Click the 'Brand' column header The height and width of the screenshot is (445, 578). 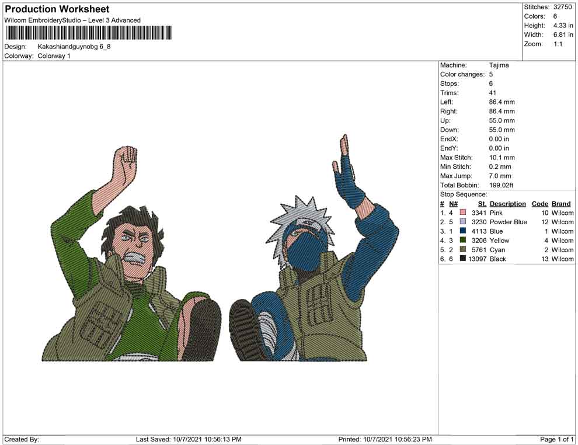tap(561, 204)
